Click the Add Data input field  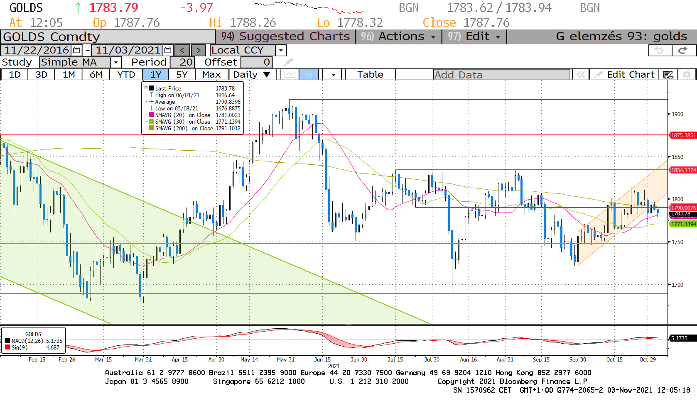point(501,75)
